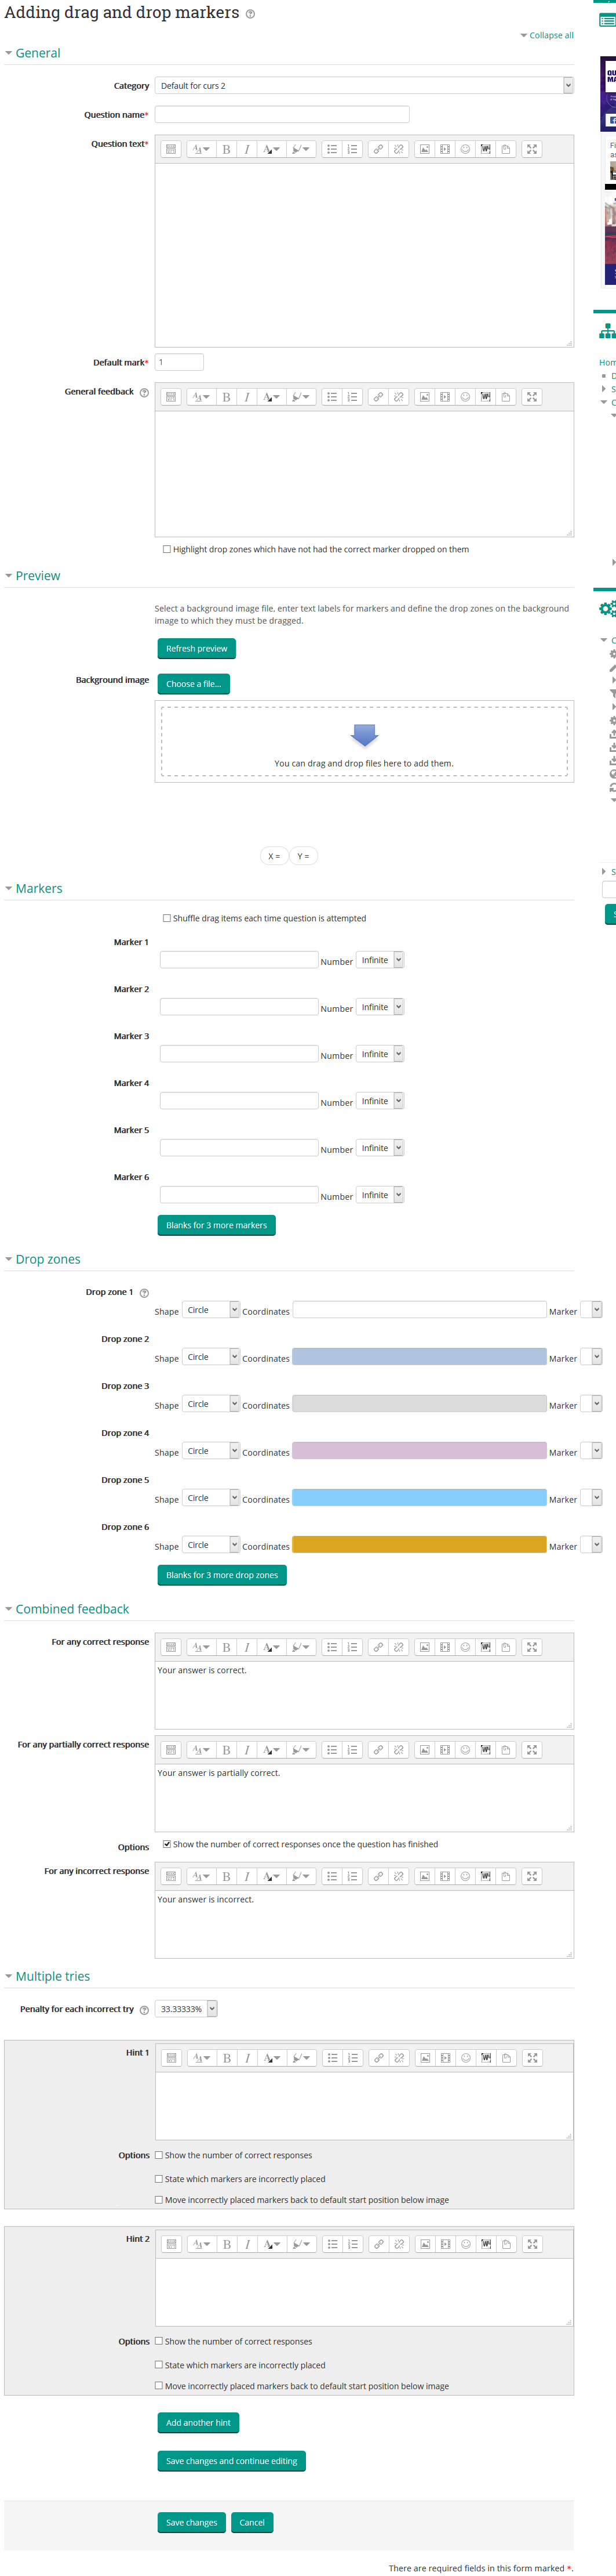Open fullscreen mode in General feedback editor
Image resolution: width=616 pixels, height=2576 pixels.
[x=532, y=397]
